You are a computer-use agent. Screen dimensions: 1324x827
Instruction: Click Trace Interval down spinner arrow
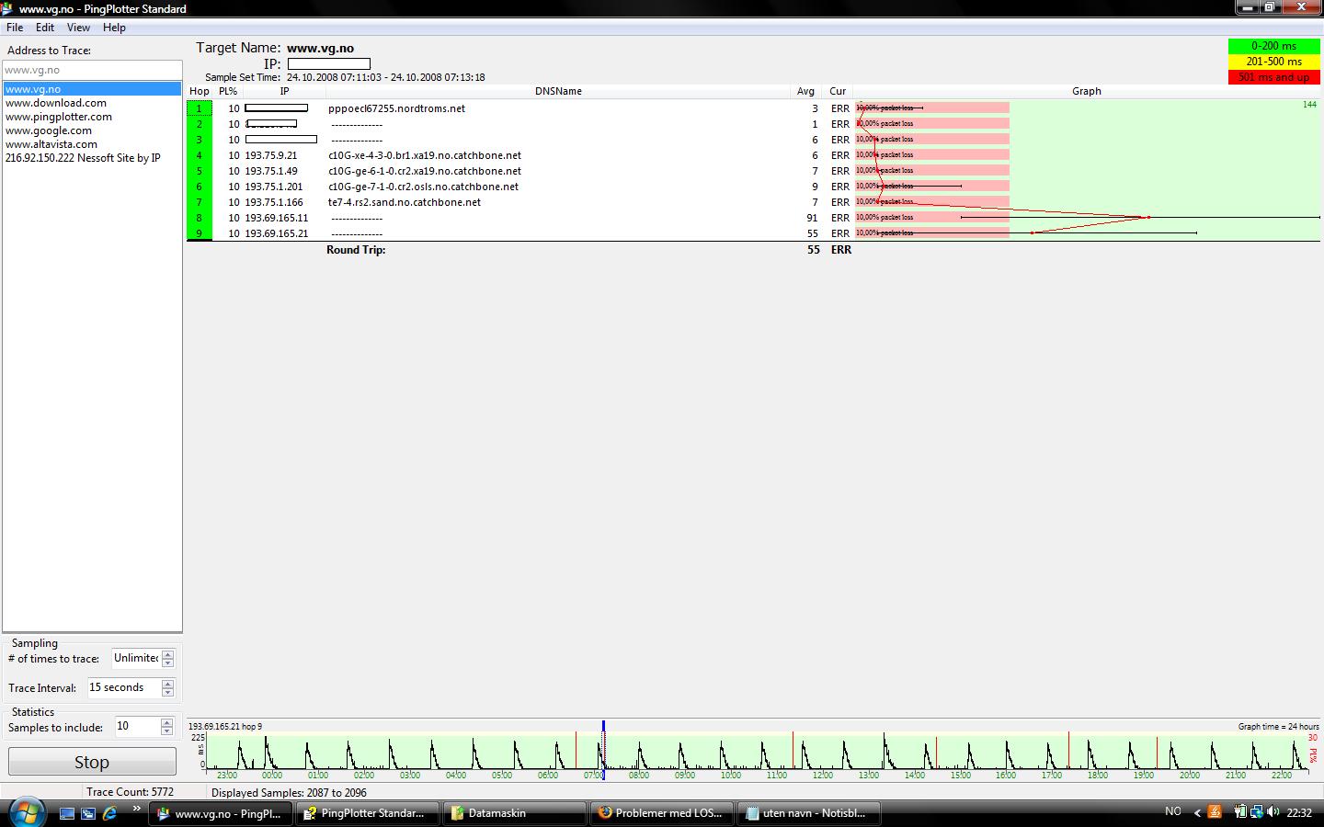tap(167, 692)
